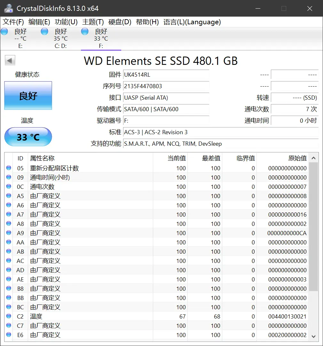Select the 温度 attribute row
Image resolution: width=323 pixels, height=346 pixels.
(157, 316)
